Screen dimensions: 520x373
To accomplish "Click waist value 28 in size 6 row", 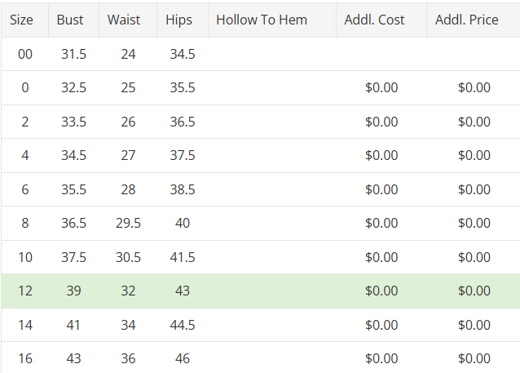I will click(128, 189).
